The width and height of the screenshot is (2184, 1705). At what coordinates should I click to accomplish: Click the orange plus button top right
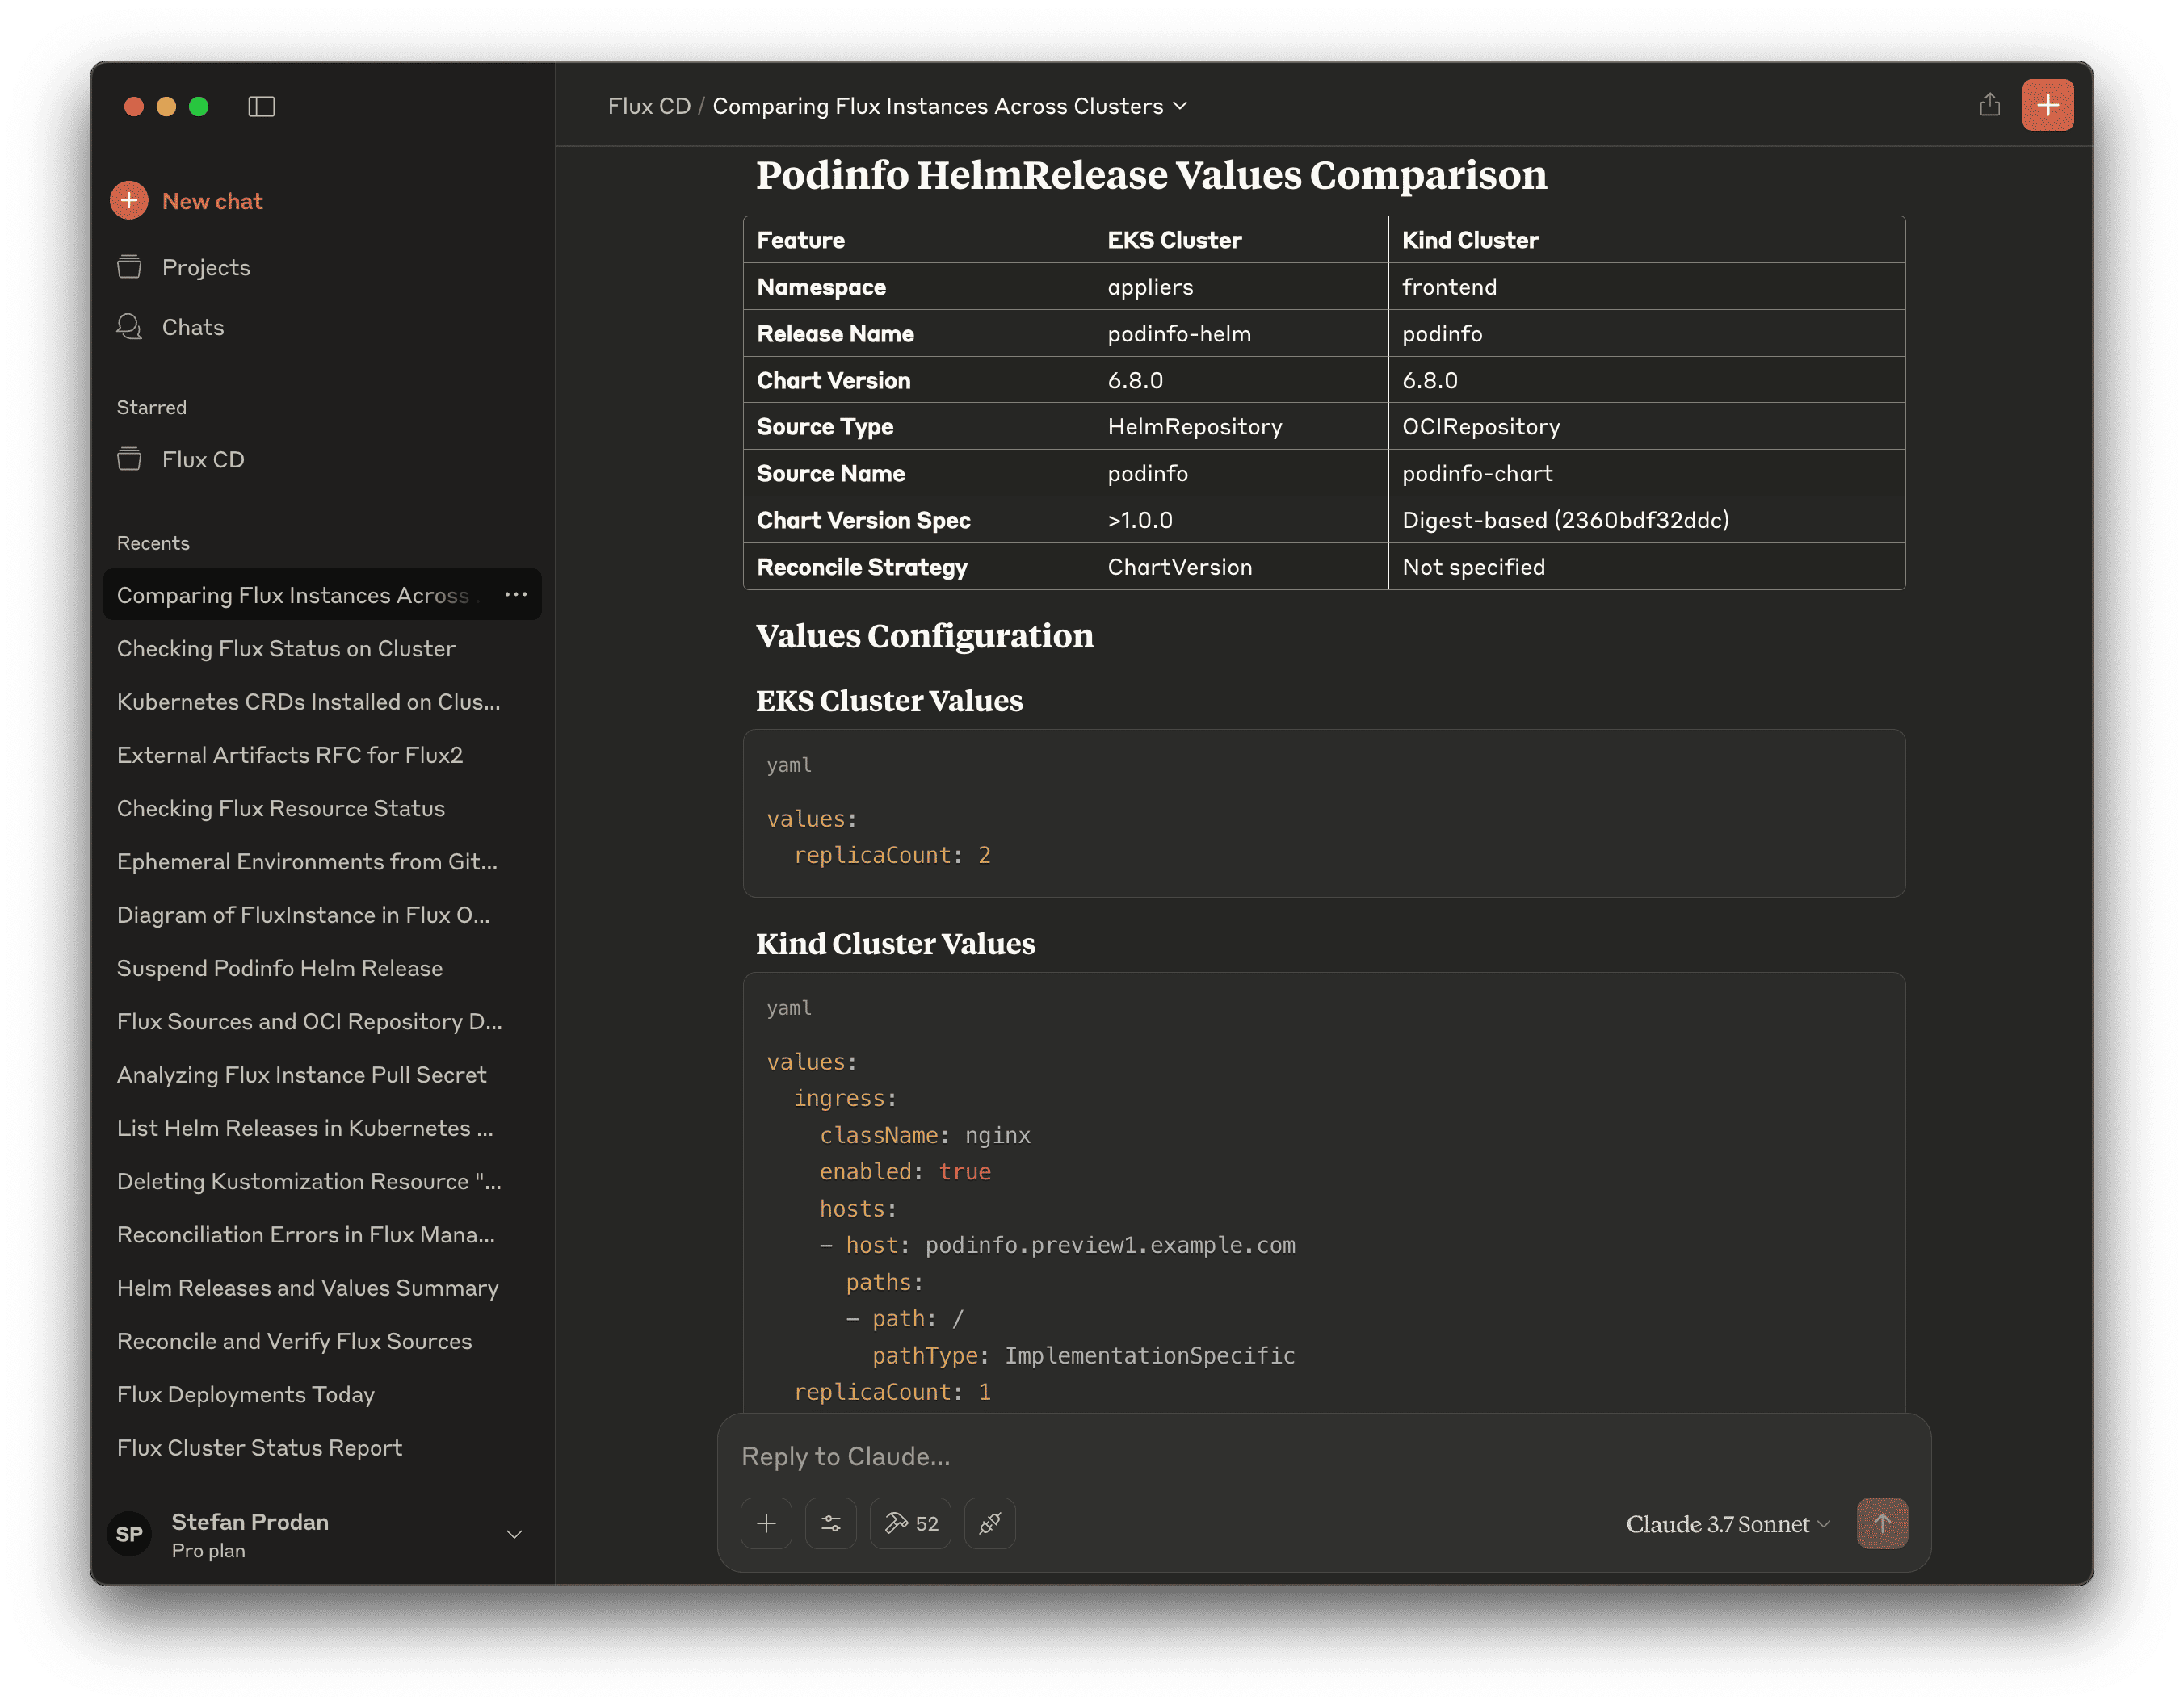tap(2047, 105)
